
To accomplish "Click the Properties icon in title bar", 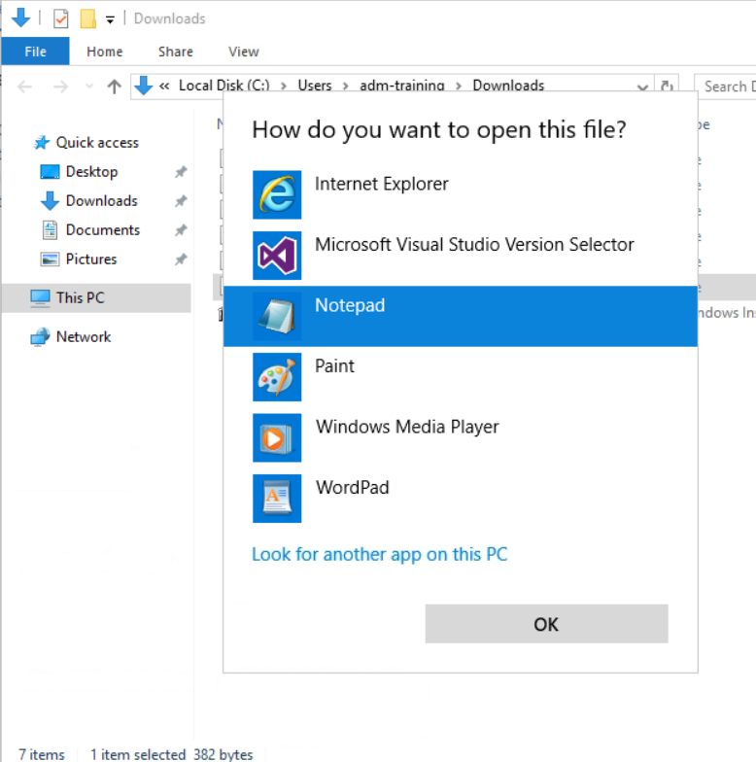I will (61, 18).
